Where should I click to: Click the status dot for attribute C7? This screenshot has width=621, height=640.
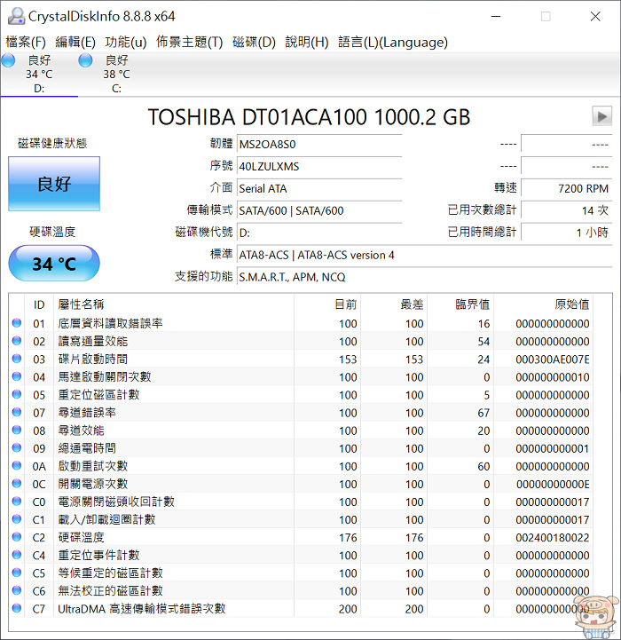(17, 608)
